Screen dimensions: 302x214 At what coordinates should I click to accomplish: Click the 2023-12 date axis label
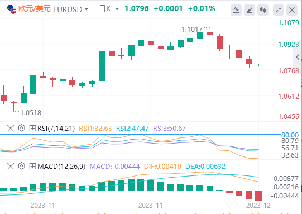[x=258, y=206]
